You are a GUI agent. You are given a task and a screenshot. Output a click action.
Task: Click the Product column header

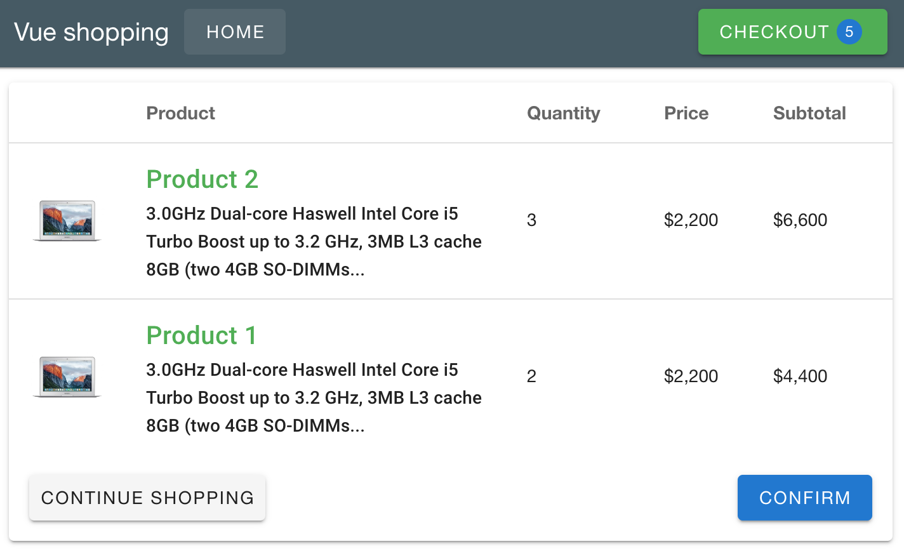(x=181, y=113)
